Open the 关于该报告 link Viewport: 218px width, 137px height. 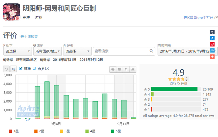point(29,36)
